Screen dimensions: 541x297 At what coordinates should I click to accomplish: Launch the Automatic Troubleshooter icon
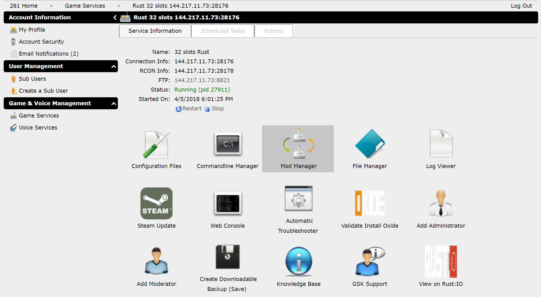pyautogui.click(x=299, y=199)
